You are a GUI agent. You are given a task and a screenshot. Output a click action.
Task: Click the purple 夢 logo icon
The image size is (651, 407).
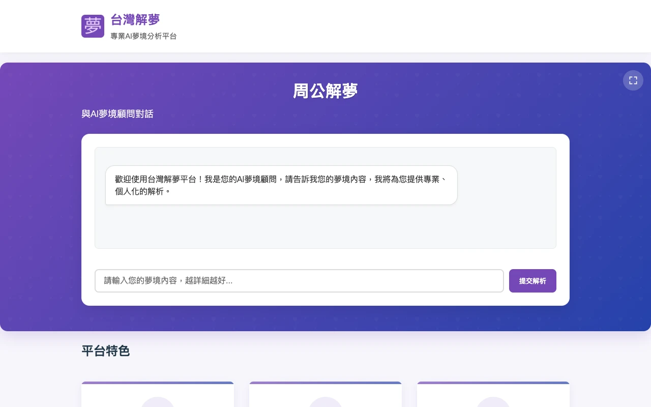click(x=93, y=26)
